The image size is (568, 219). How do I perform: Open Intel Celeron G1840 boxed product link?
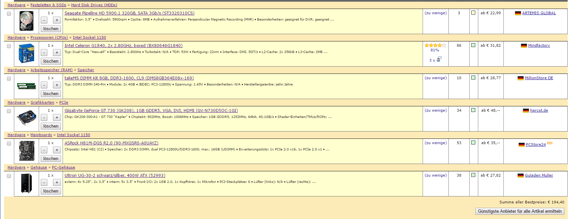(x=124, y=46)
